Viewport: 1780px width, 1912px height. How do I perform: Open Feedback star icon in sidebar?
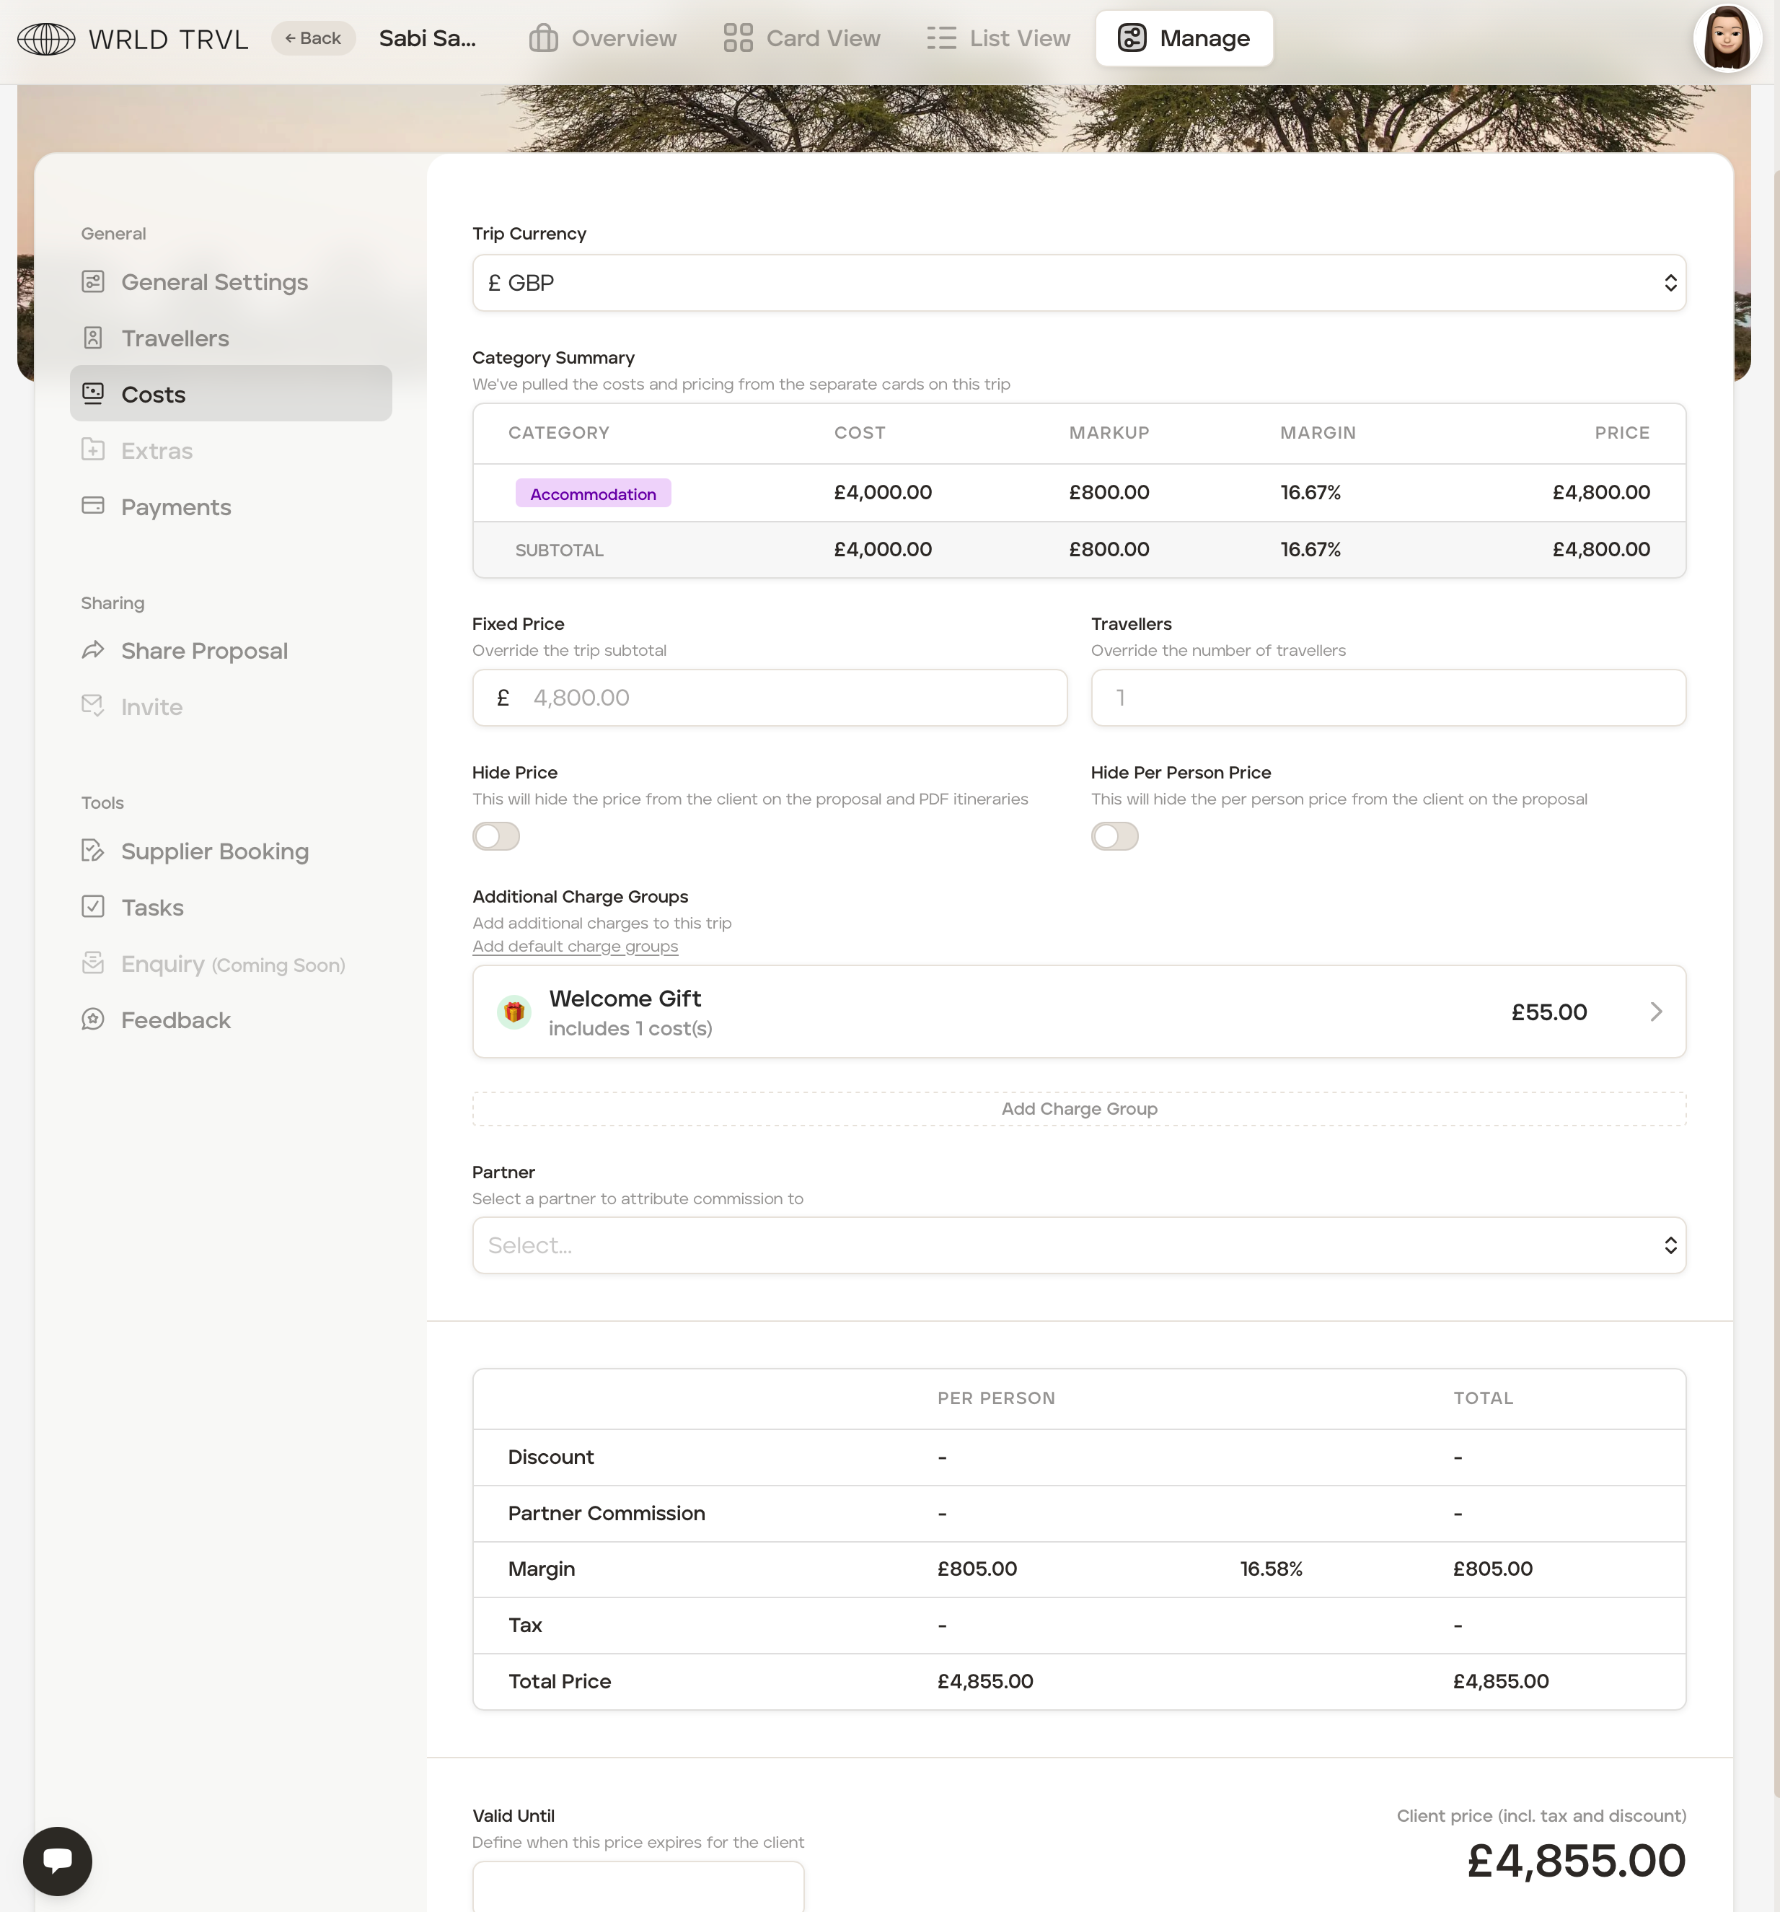point(92,1019)
